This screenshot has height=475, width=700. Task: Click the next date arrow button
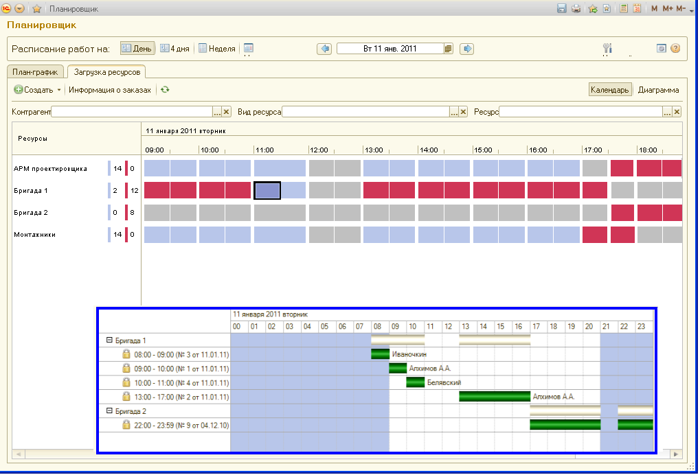click(x=466, y=49)
